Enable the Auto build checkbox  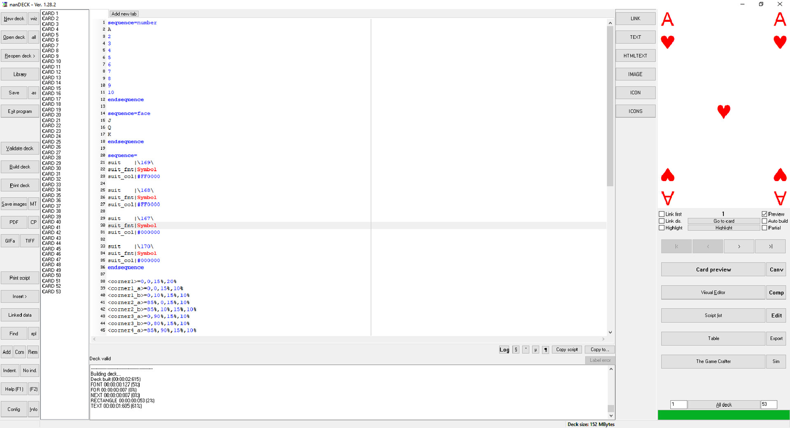pyautogui.click(x=764, y=221)
